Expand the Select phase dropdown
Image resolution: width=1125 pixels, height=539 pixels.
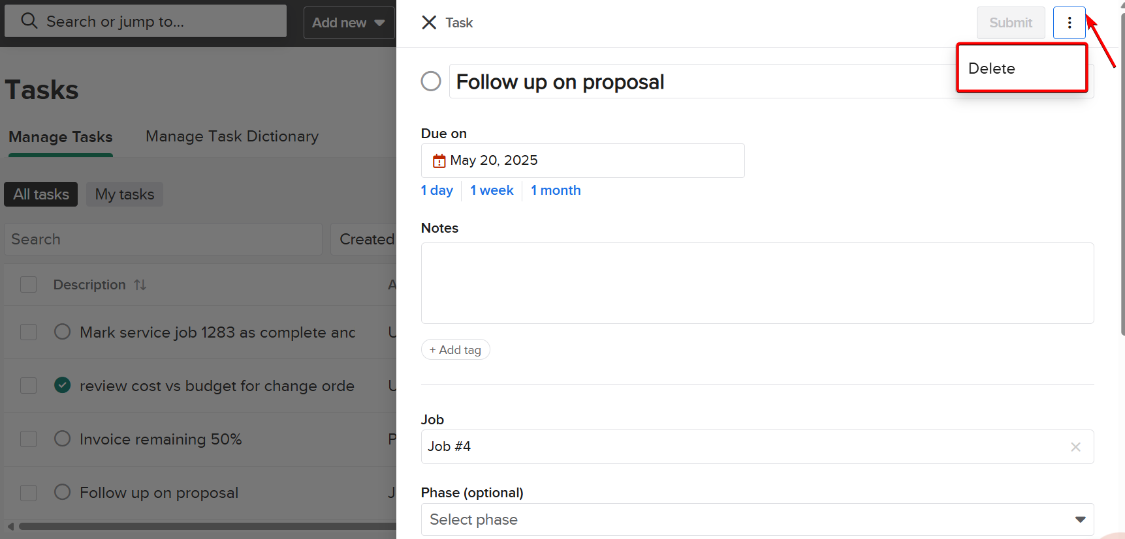[x=1080, y=519]
